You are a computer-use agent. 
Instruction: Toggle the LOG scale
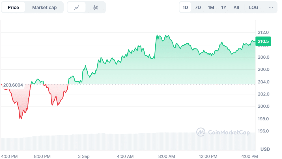pyautogui.click(x=253, y=7)
